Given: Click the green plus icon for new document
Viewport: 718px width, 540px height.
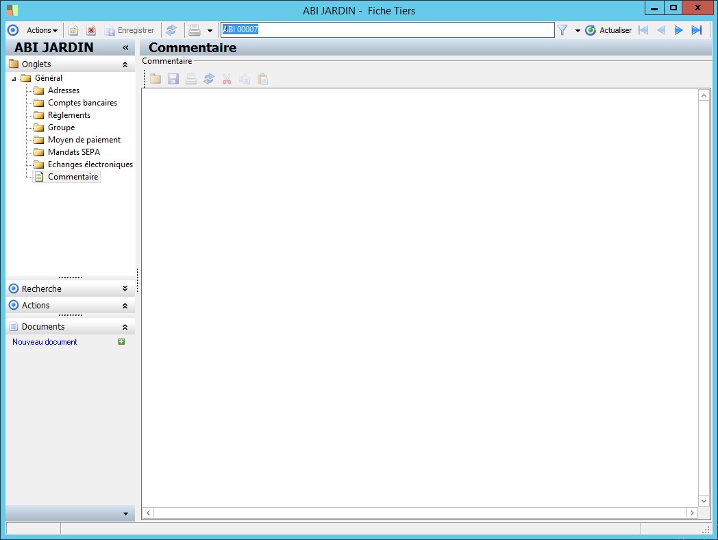Looking at the screenshot, I should [x=121, y=341].
